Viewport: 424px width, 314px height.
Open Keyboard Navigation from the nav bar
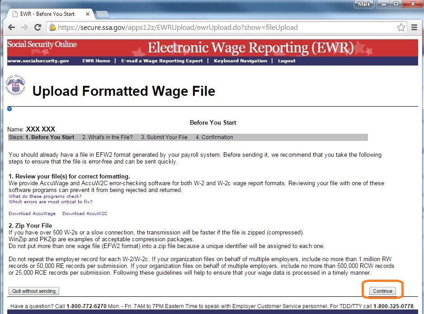(240, 61)
